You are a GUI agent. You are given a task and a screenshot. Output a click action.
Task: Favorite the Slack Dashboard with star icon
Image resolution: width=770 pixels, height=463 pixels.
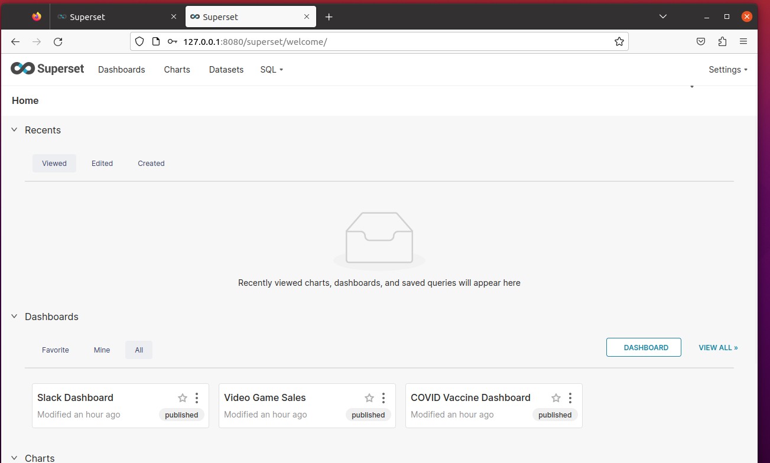click(x=183, y=398)
